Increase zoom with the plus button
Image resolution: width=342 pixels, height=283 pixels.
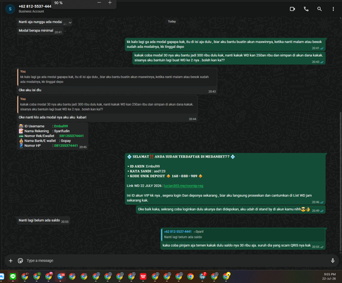[x=110, y=3]
